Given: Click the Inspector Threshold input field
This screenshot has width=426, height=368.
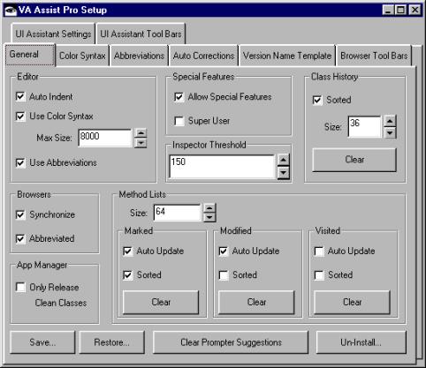Looking at the screenshot, I should coord(222,167).
